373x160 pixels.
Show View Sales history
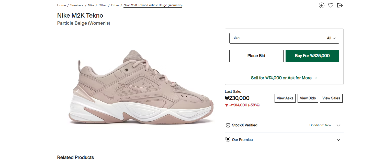click(331, 98)
